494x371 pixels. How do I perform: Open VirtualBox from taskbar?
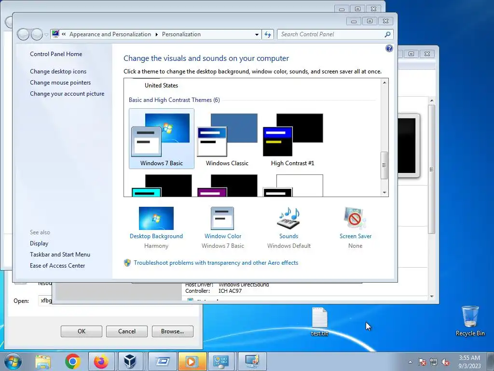coord(130,361)
